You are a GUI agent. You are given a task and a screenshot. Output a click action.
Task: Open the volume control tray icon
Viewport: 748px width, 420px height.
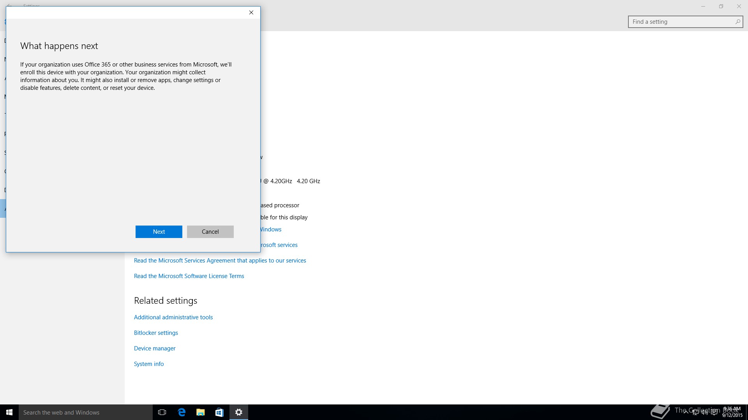[x=705, y=413]
